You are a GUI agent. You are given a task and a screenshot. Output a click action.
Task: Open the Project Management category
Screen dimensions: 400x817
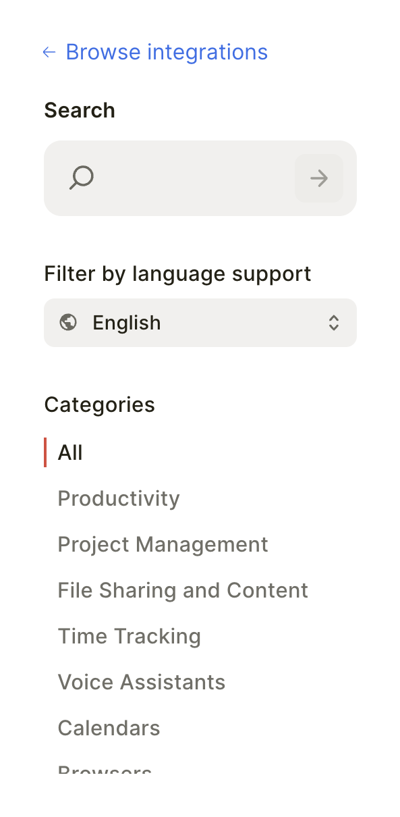pos(163,544)
